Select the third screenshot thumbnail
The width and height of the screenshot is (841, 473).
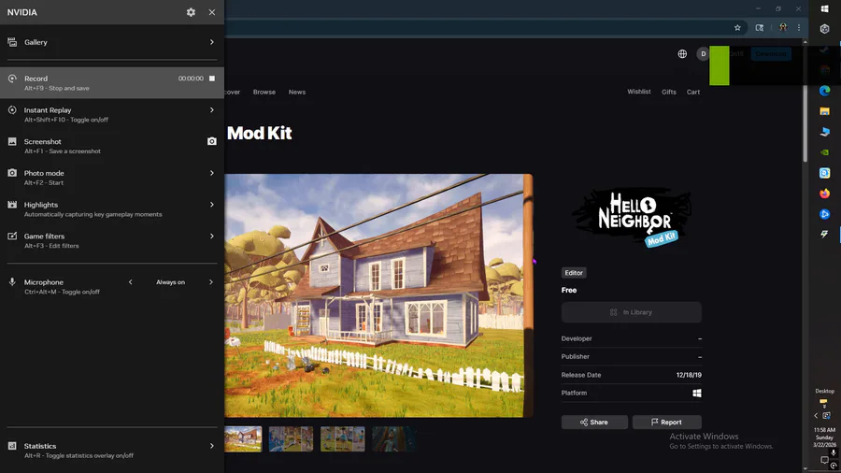click(343, 438)
